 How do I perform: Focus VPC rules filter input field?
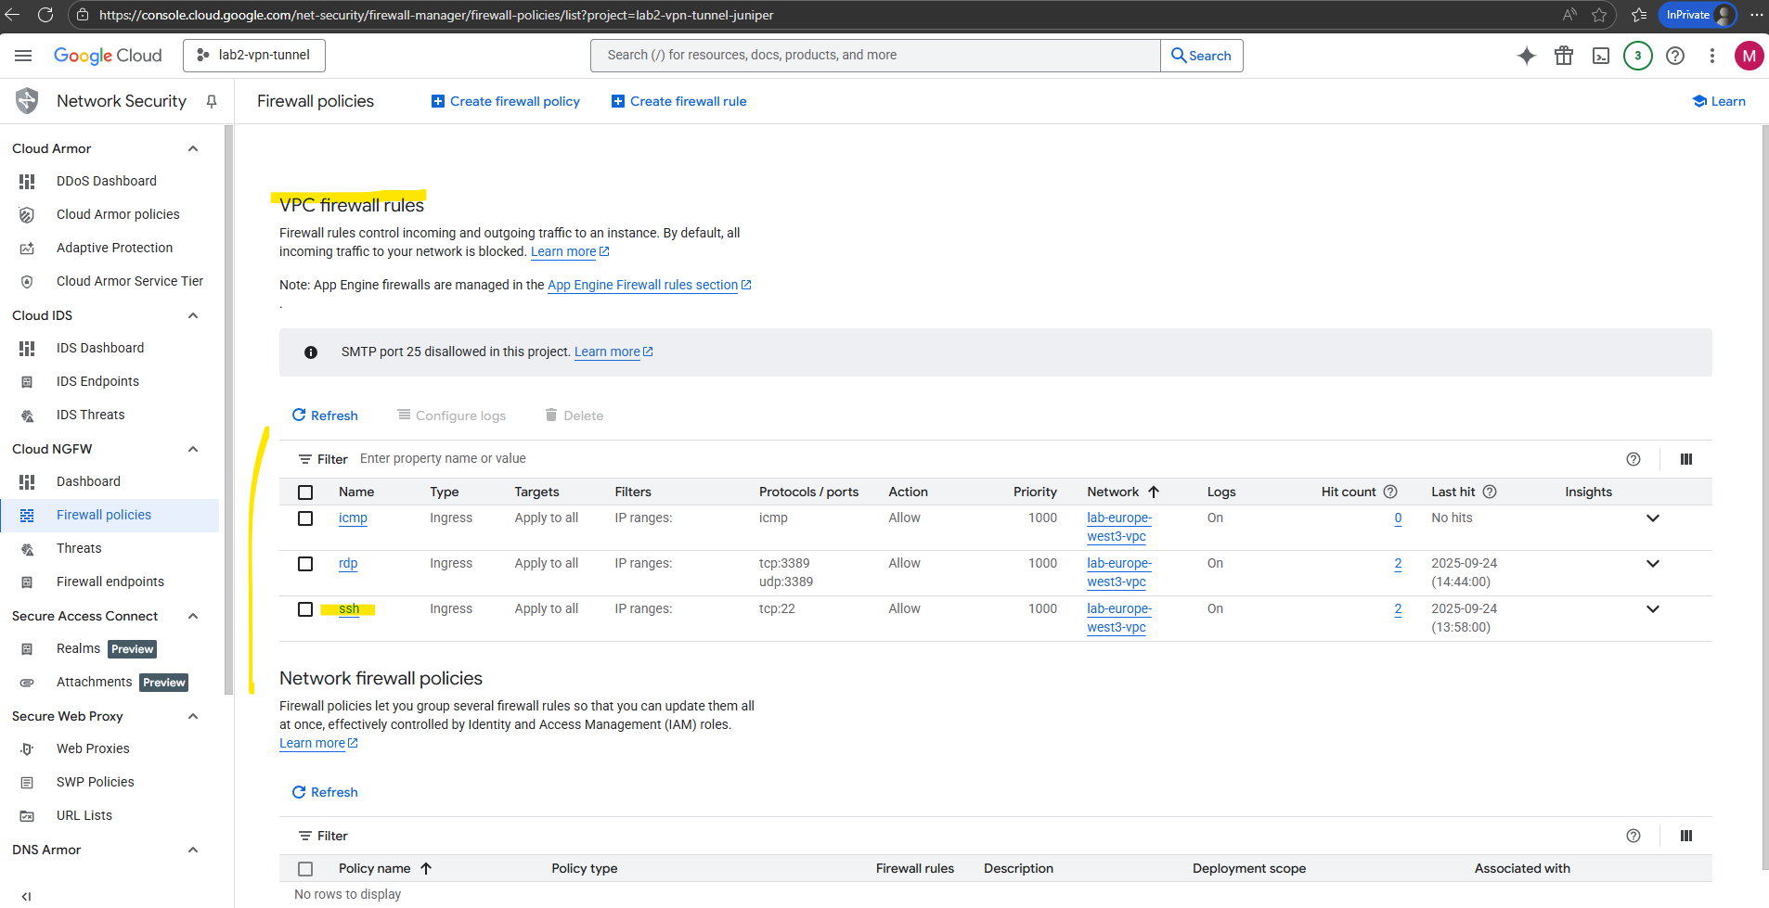(984, 459)
